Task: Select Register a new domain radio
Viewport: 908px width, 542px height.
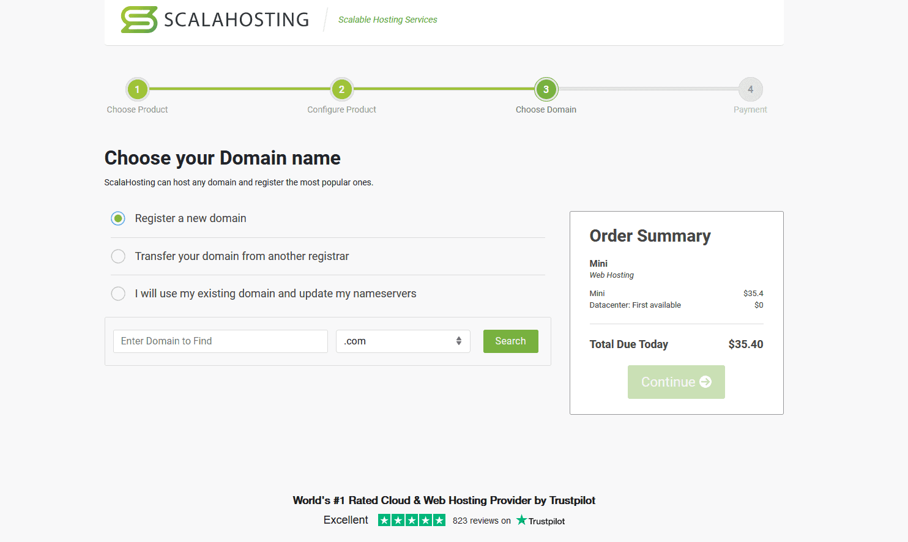Action: [x=118, y=218]
